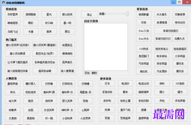Click the 片头音乐 intro music button
The height and width of the screenshot is (125, 191).
pos(162,15)
